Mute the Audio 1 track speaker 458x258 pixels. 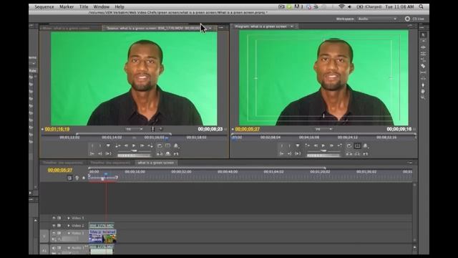pyautogui.click(x=54, y=248)
